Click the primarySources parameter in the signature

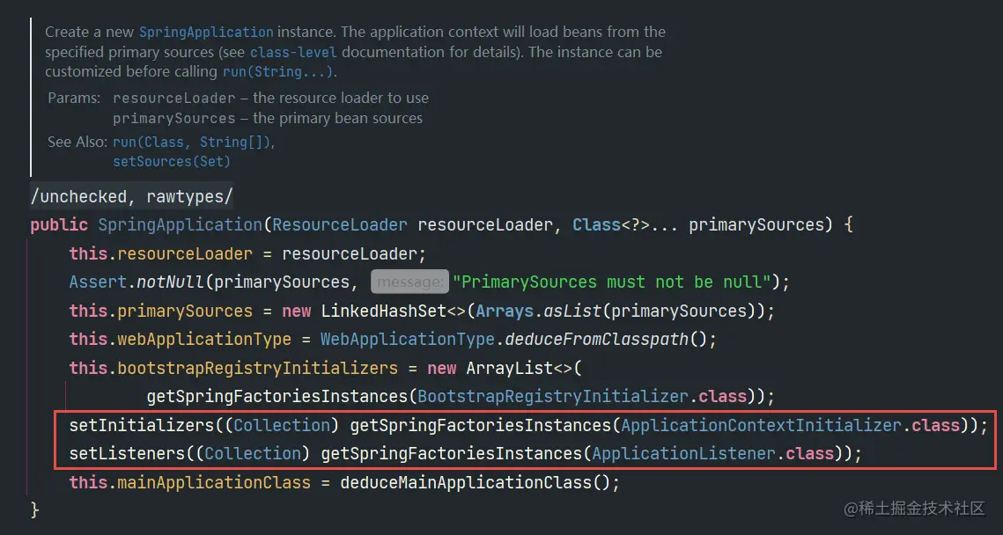pyautogui.click(x=756, y=225)
